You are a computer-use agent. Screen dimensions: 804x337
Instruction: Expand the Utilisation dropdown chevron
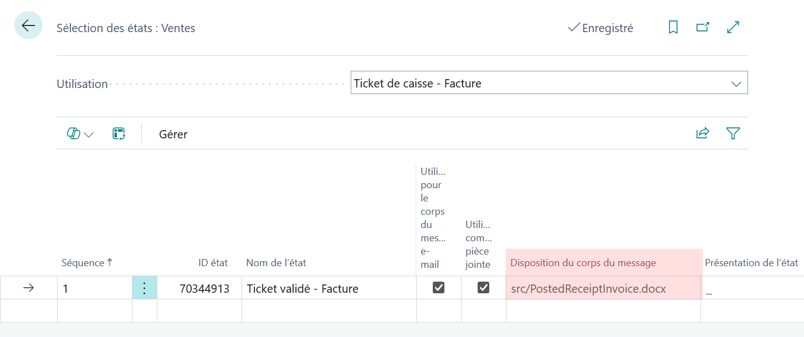point(736,84)
